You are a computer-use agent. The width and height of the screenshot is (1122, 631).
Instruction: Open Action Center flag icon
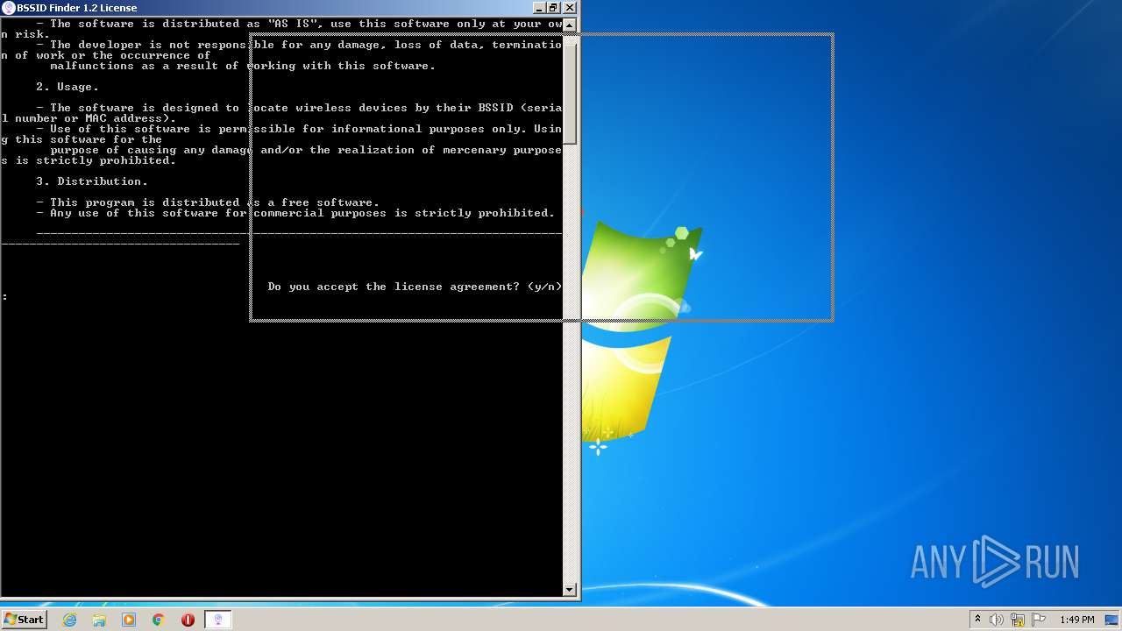1039,620
